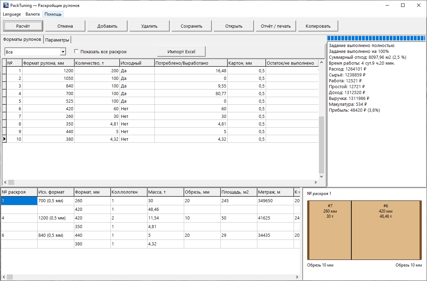Screen dimensions: 427x281
Task: Click the 'Суммарный отход' result line
Action: [x=368, y=57]
